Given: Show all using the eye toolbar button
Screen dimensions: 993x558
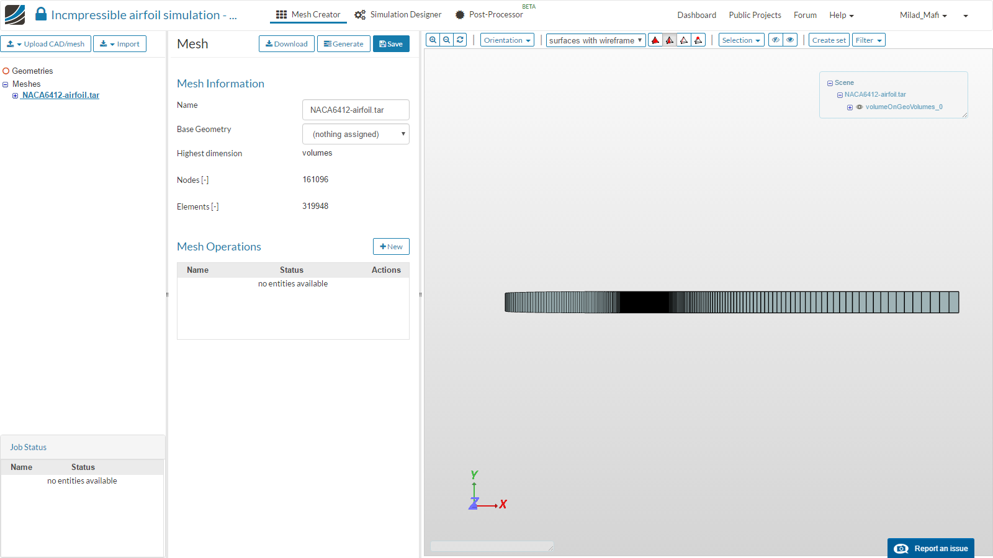Looking at the screenshot, I should (x=790, y=40).
